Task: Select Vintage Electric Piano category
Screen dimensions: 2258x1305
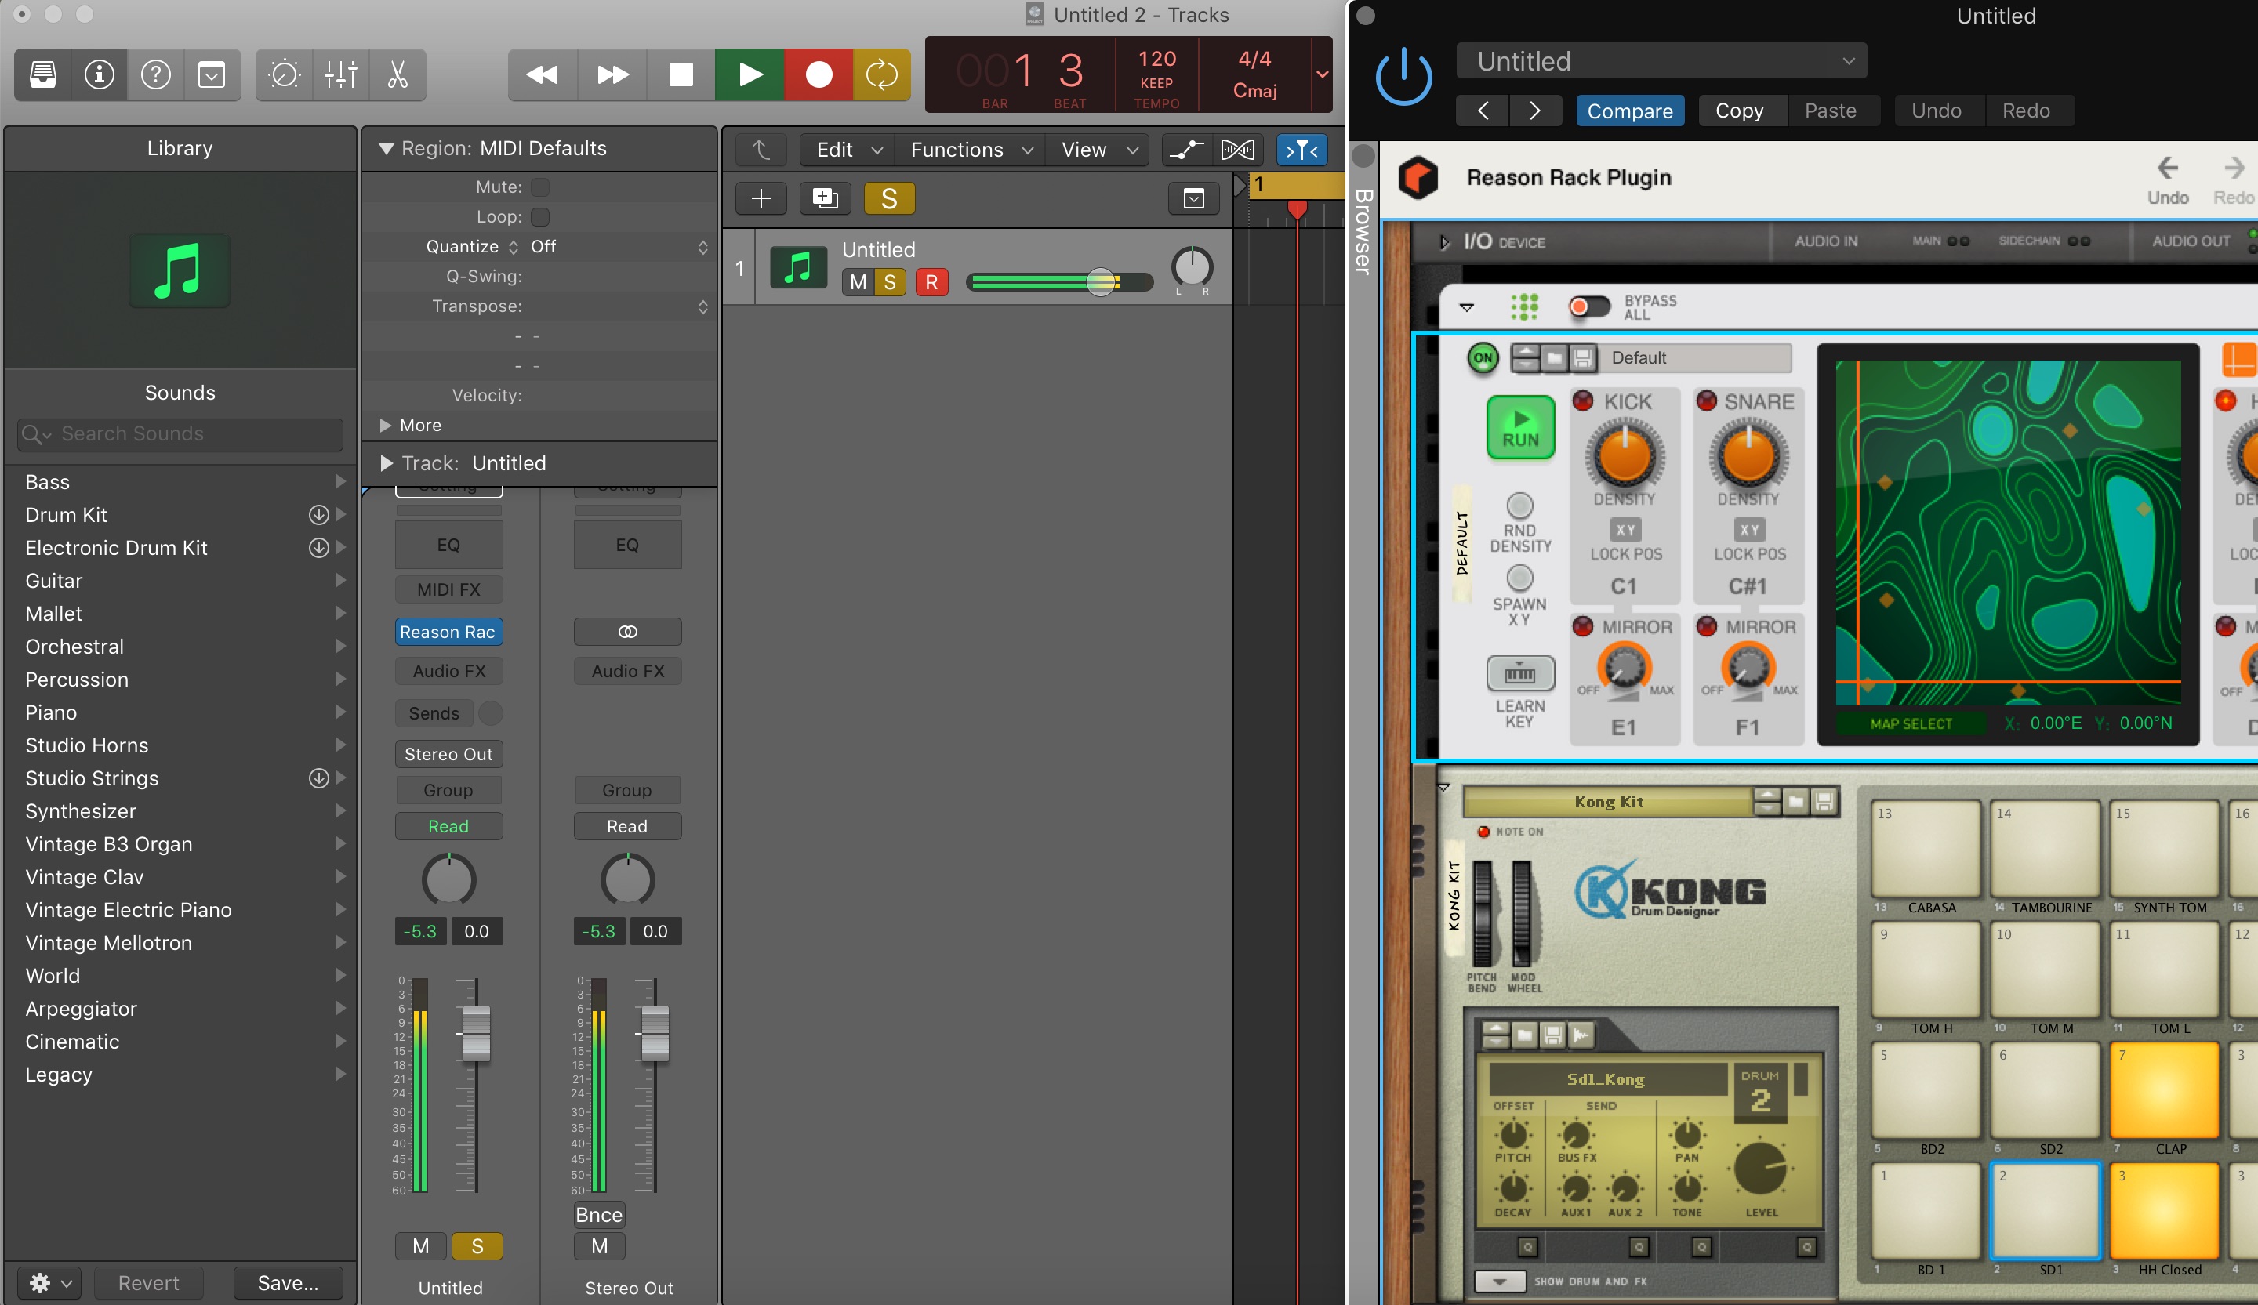Action: [128, 910]
